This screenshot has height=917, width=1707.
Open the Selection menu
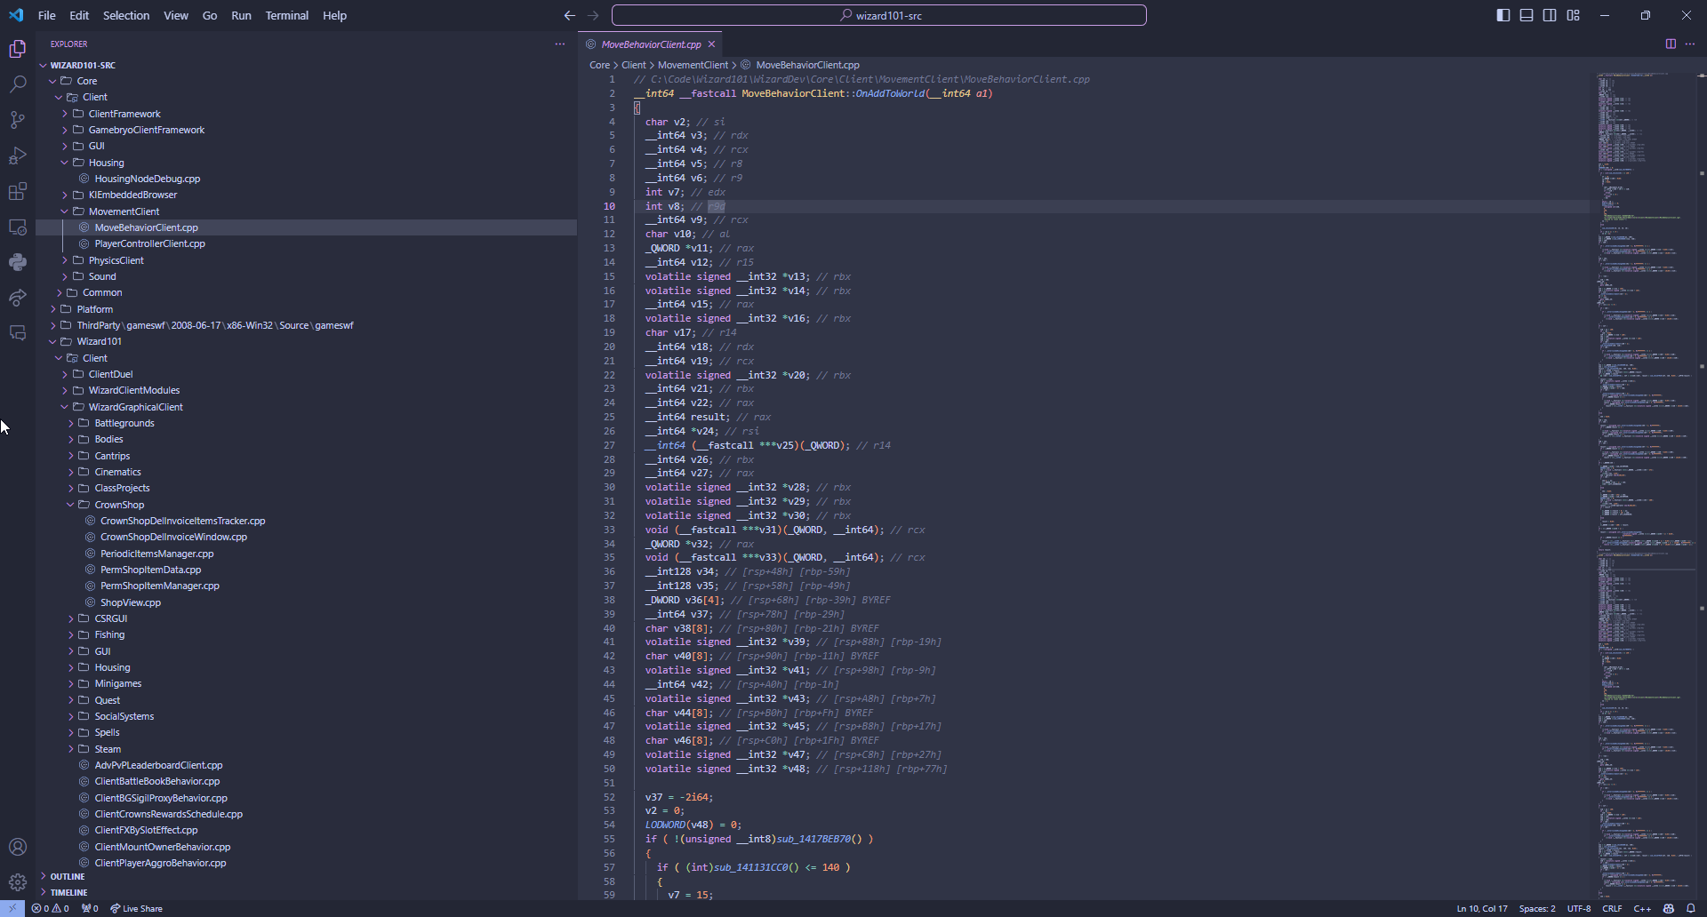(x=126, y=15)
